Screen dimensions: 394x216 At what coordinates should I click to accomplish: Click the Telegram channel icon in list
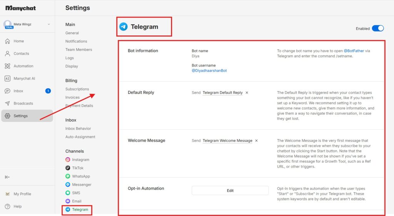68,209
